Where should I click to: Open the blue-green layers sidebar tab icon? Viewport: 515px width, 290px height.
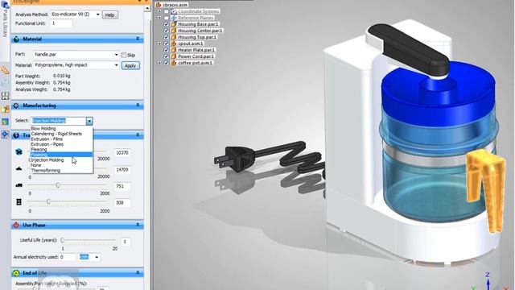(5, 122)
